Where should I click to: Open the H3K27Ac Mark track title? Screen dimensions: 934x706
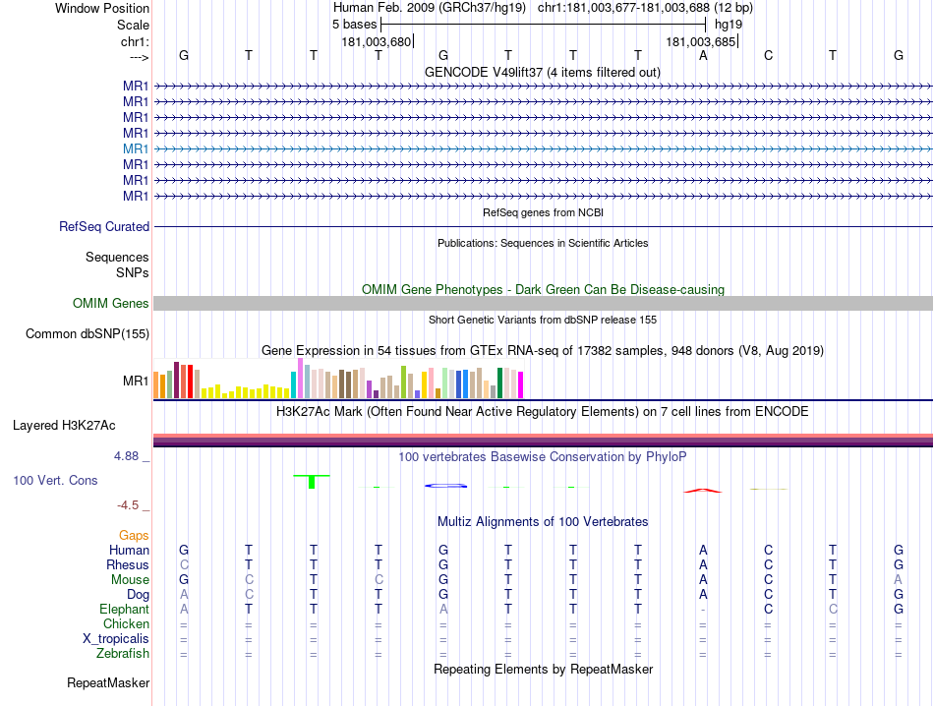543,412
